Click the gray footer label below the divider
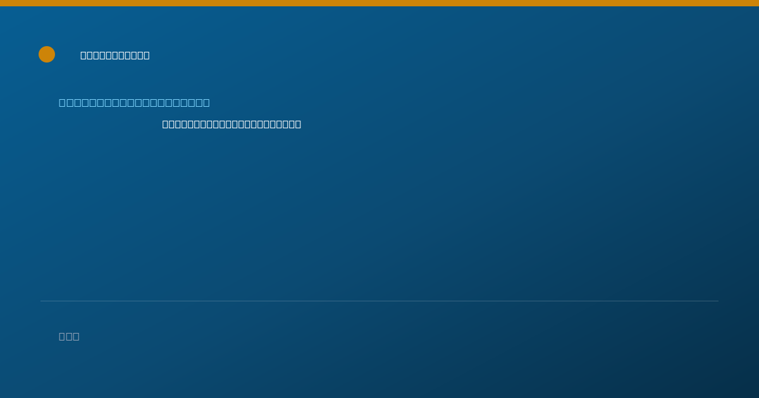The height and width of the screenshot is (398, 759). 69,336
